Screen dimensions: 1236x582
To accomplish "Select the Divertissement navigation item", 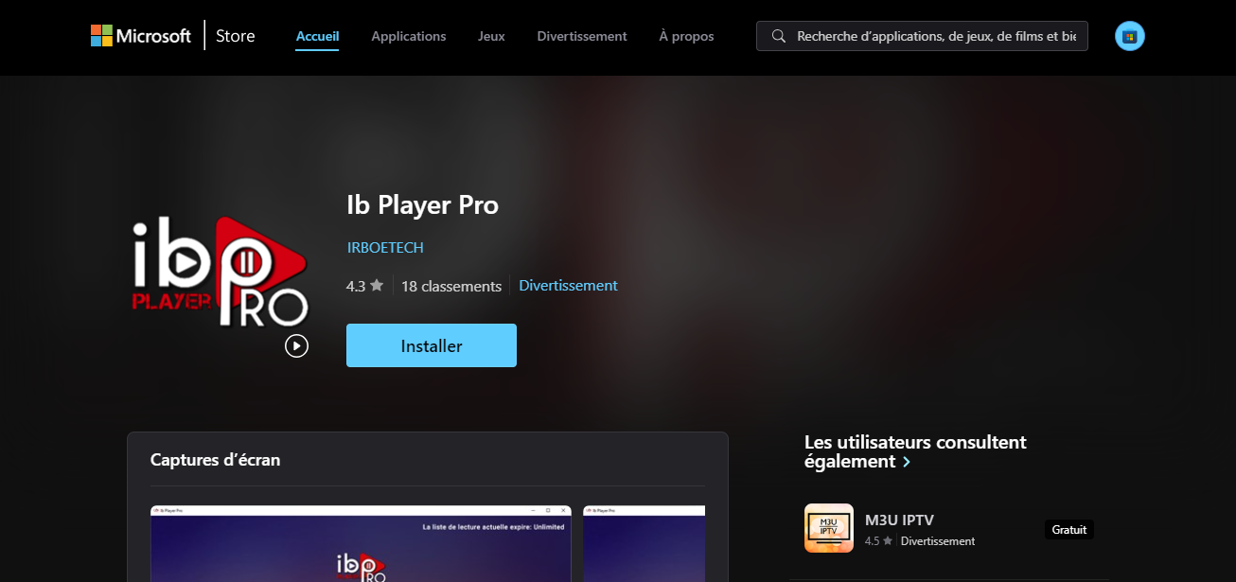I will point(581,36).
